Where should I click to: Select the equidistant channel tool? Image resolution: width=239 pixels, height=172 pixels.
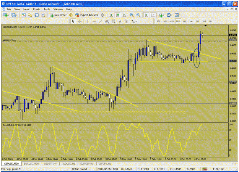[x=107, y=21]
